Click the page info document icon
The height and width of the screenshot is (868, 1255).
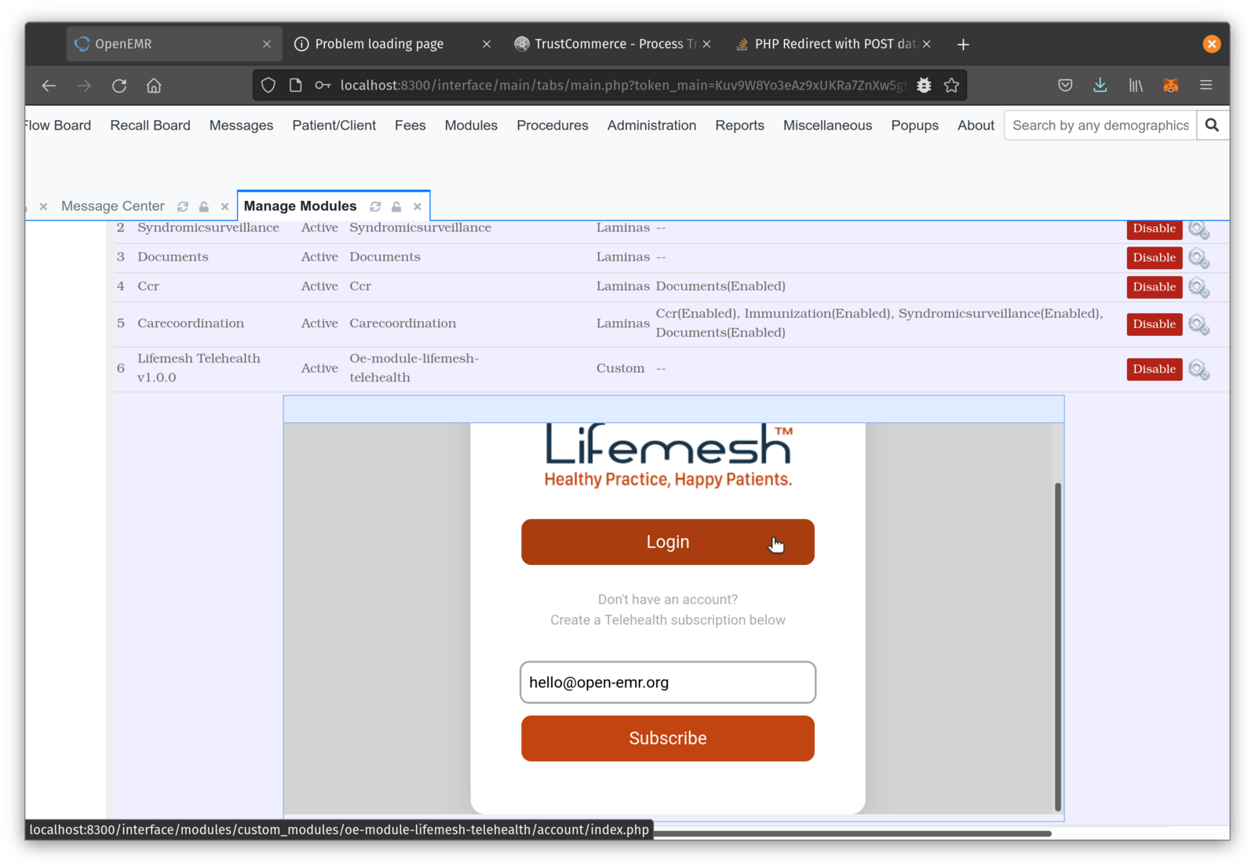point(295,86)
